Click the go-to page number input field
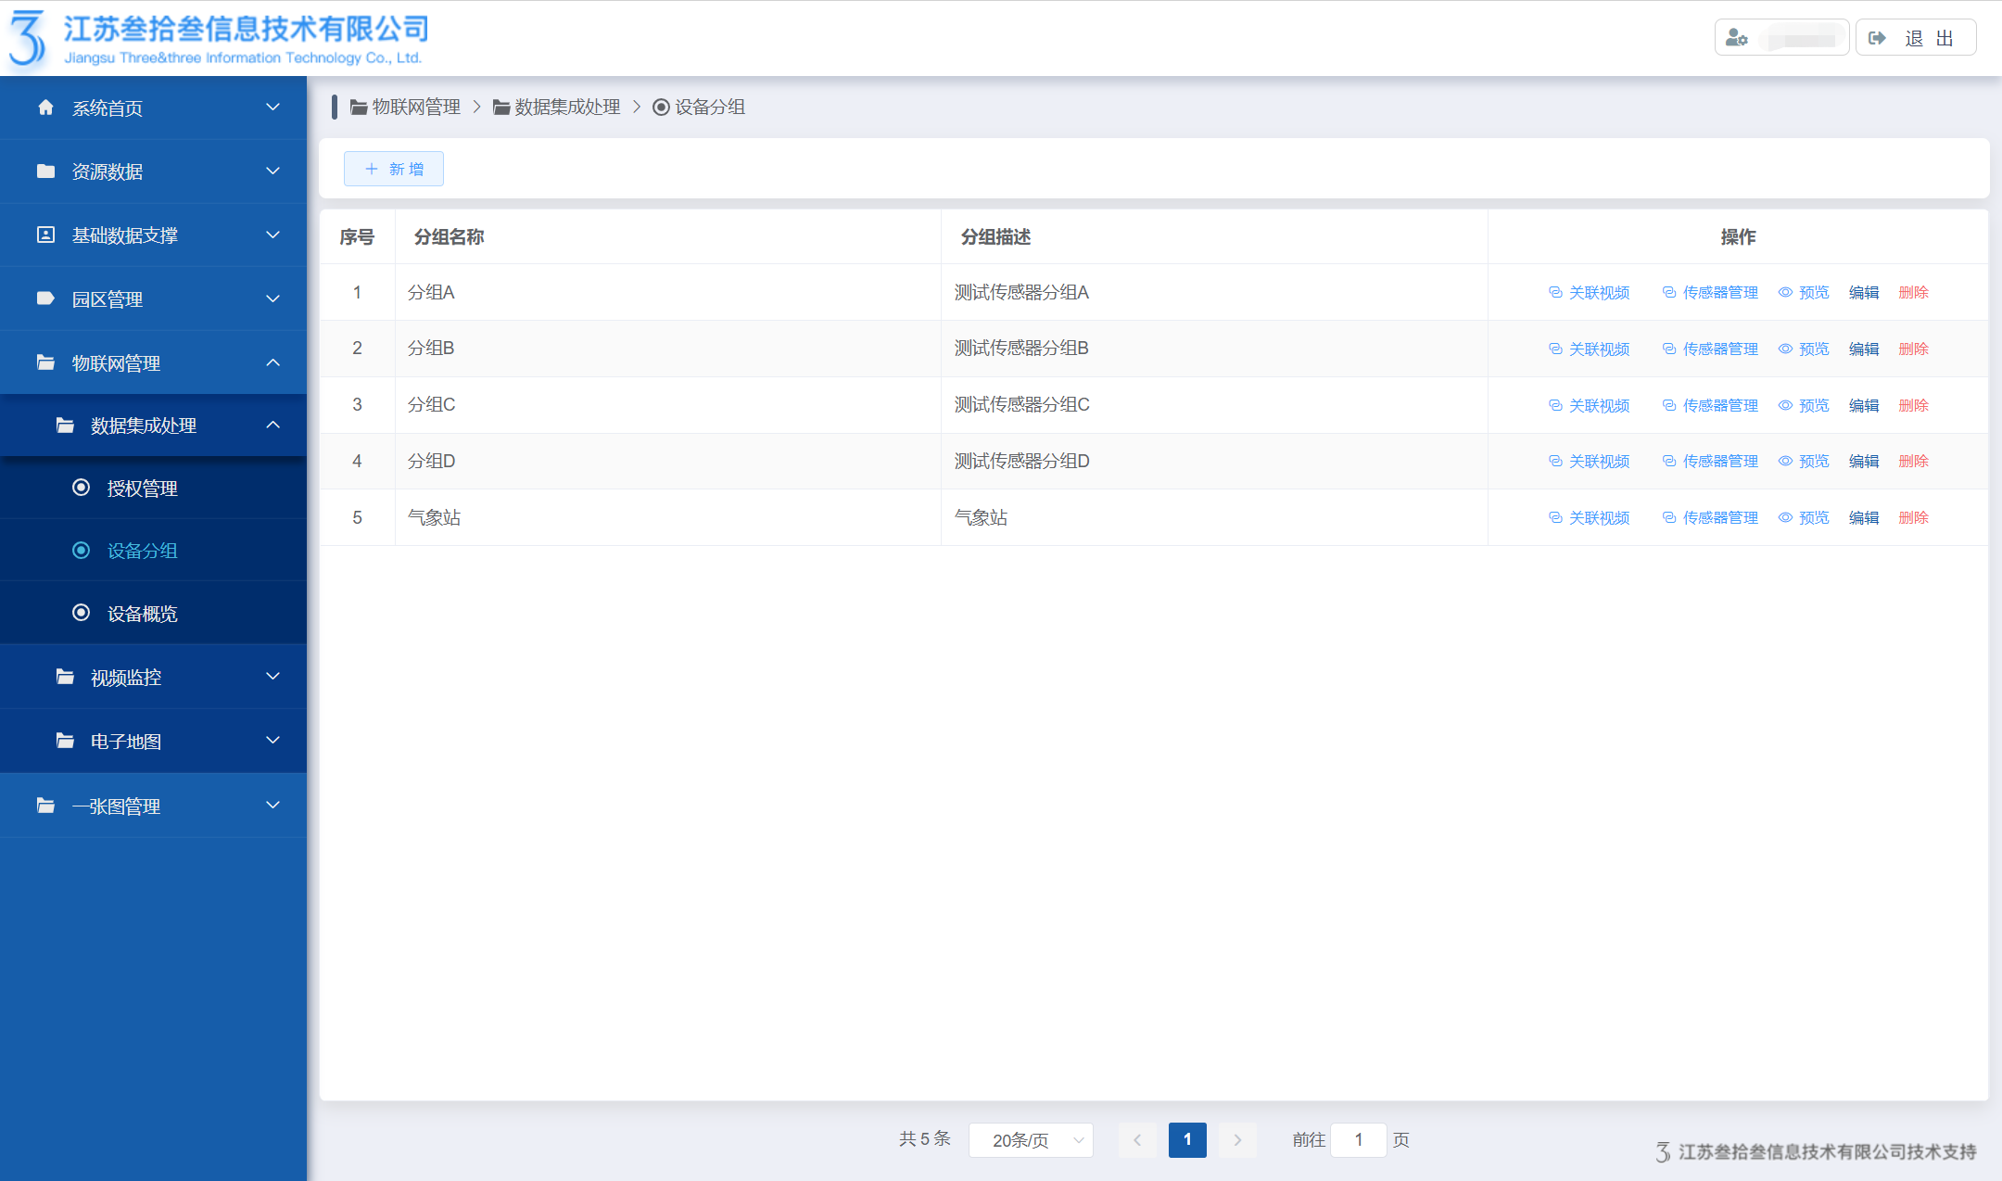 coord(1358,1140)
